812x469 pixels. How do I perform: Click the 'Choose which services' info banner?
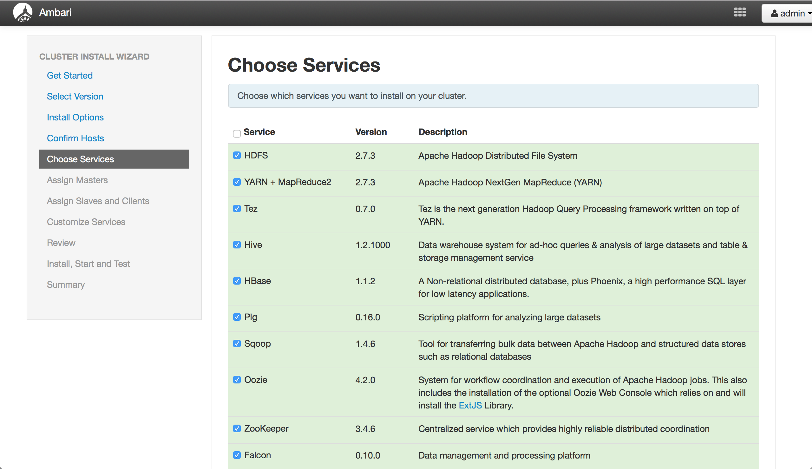tap(493, 96)
